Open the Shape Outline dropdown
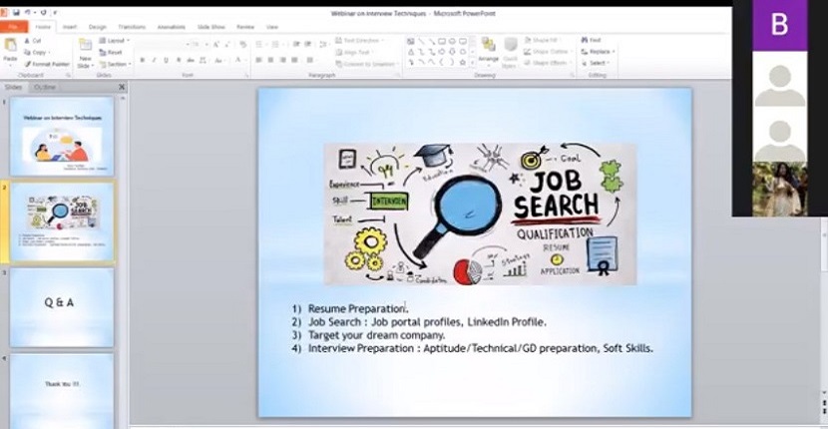 [549, 52]
